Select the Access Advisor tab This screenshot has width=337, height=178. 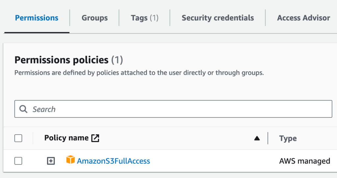pos(303,18)
